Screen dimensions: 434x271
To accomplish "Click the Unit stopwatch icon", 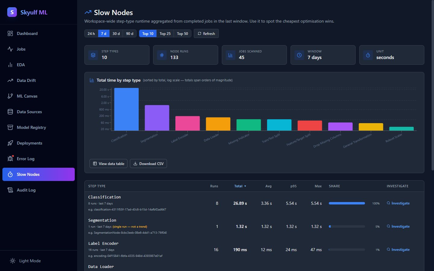I will coord(368,55).
